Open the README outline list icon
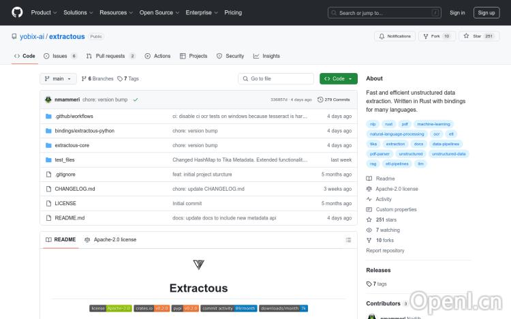The height and width of the screenshot is (319, 511). (348, 240)
